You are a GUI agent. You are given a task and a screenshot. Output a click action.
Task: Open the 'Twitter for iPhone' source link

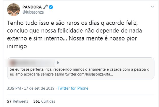pos(73,88)
